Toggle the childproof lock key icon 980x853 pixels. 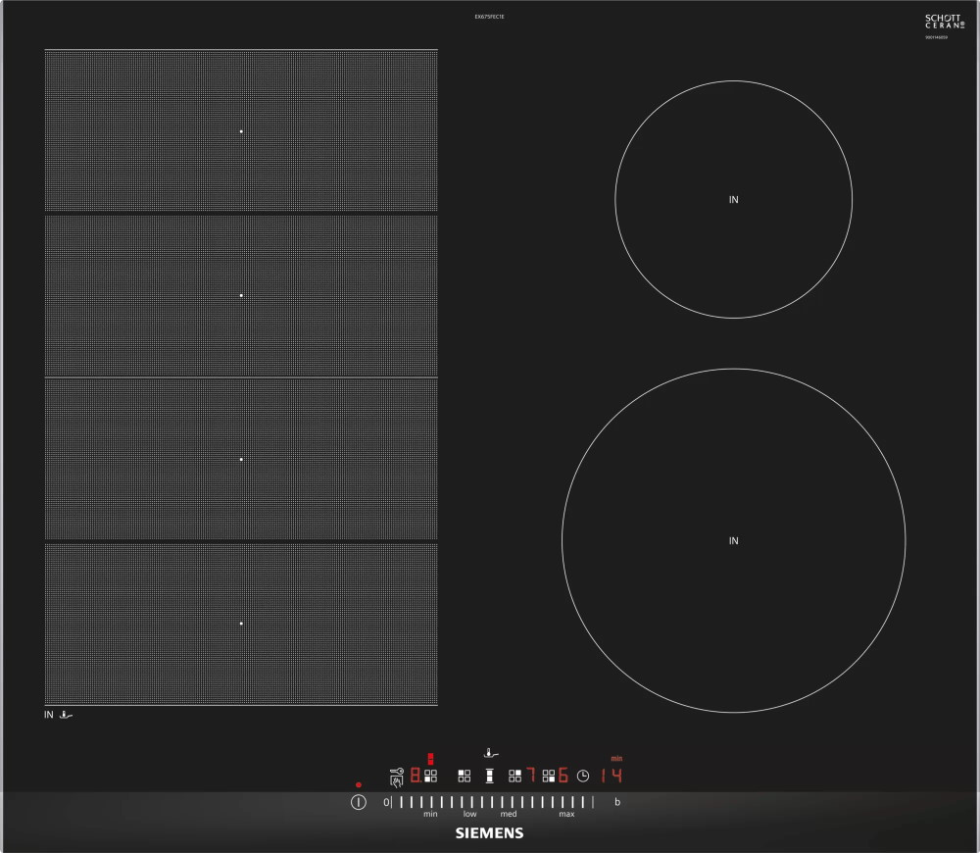[x=395, y=776]
